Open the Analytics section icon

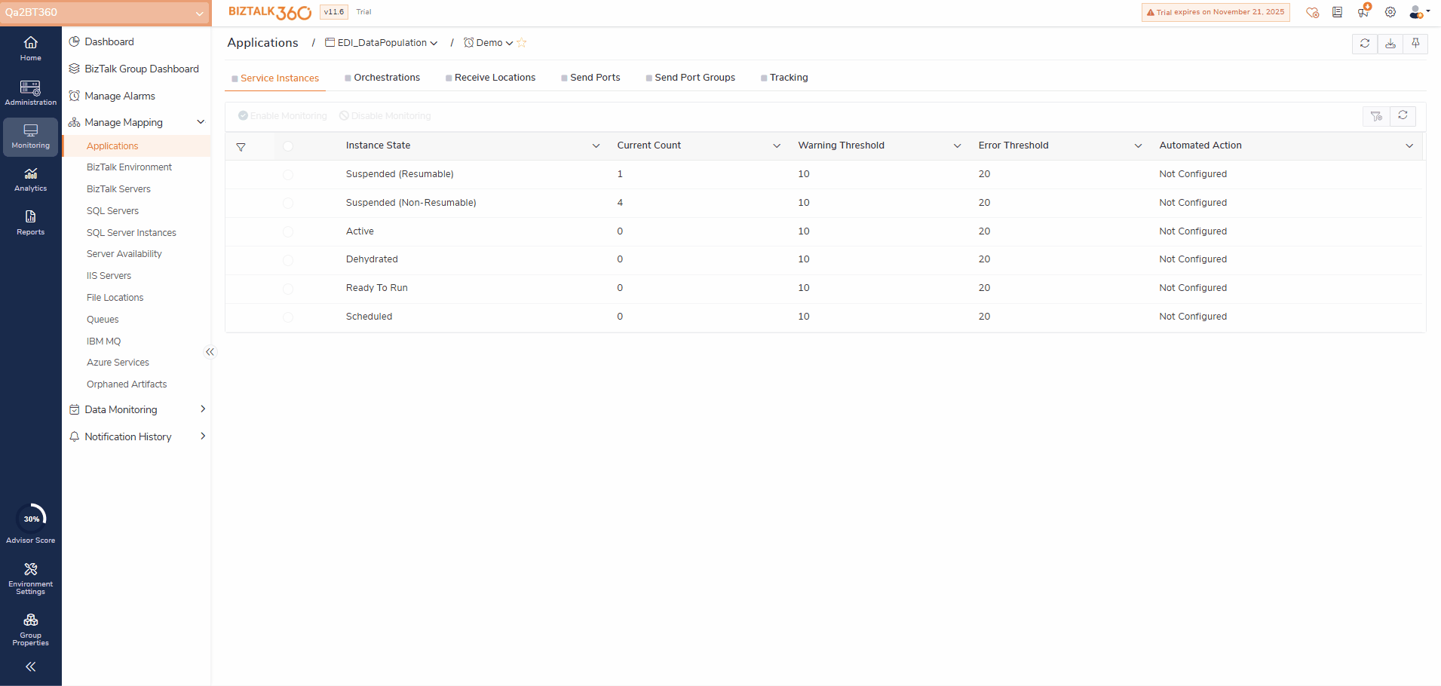click(x=30, y=179)
